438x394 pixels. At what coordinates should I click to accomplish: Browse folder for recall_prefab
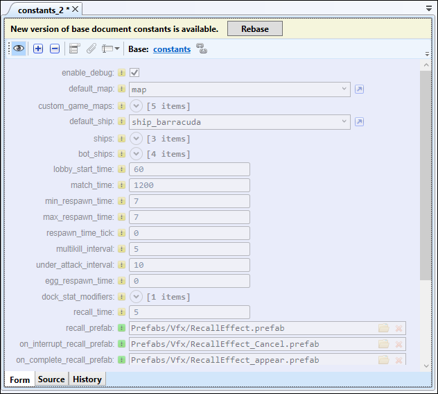(383, 328)
